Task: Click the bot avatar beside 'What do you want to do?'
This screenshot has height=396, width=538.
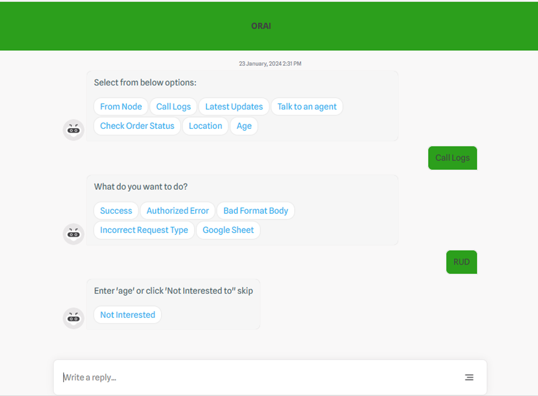Action: 73,234
